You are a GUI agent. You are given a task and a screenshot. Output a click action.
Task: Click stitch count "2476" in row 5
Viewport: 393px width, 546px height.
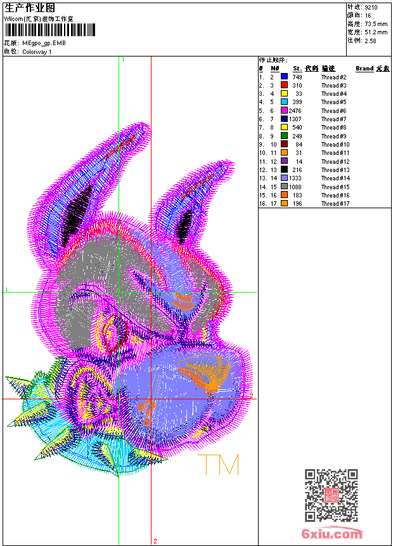coord(295,110)
